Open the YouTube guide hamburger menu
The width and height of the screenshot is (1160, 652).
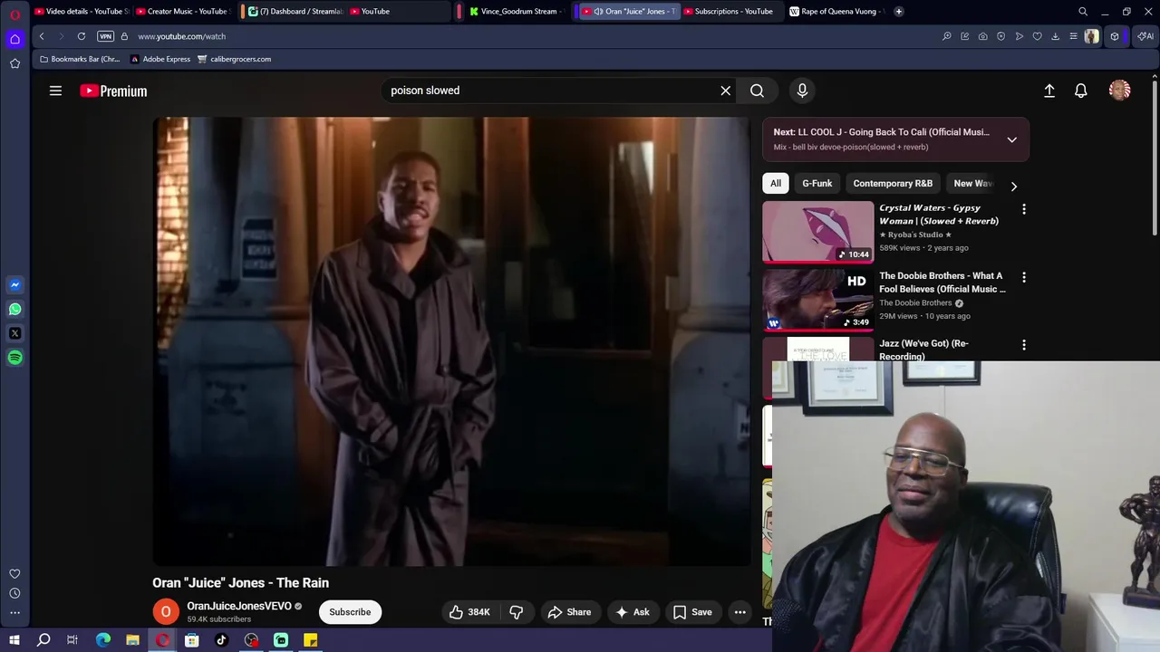(x=55, y=91)
